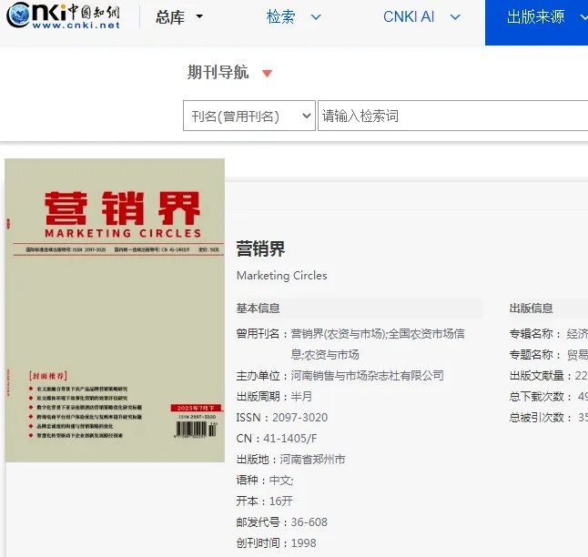Click CN value 41-1405/F
The width and height of the screenshot is (588, 557).
tap(290, 439)
